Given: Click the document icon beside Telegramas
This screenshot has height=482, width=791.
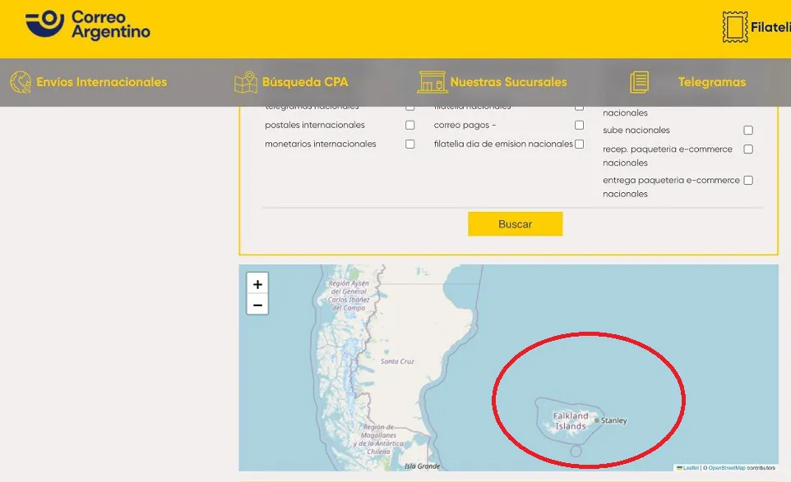Looking at the screenshot, I should point(640,82).
